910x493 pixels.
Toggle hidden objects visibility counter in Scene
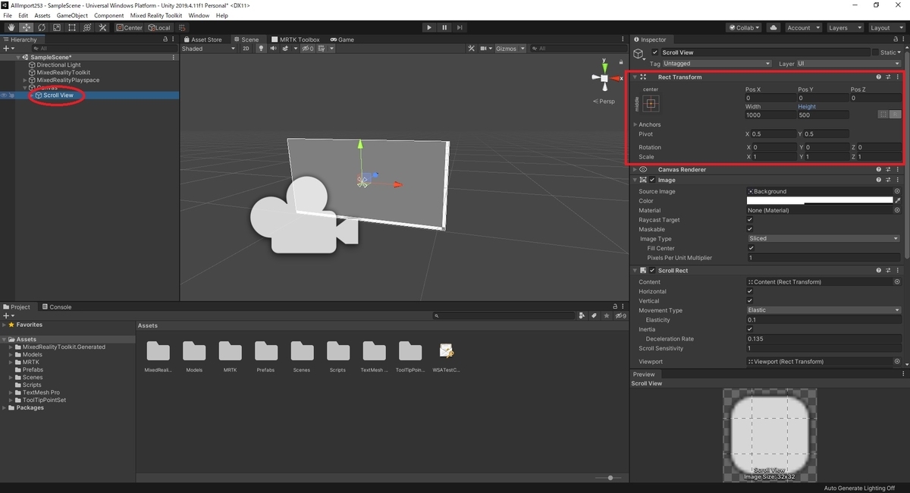(x=307, y=49)
